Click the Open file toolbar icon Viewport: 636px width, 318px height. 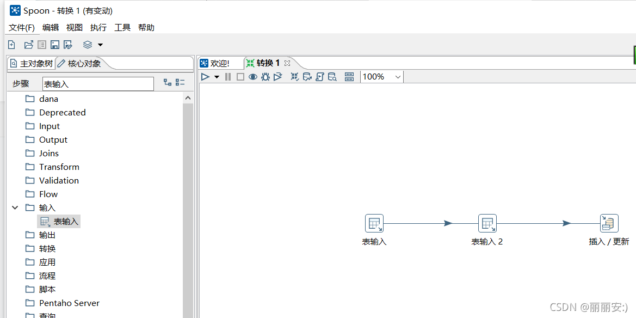click(28, 45)
